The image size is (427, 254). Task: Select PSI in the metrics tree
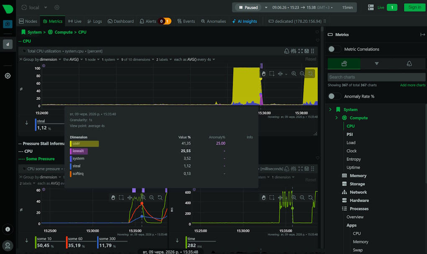point(350,135)
